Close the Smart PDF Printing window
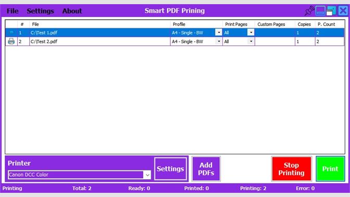The width and height of the screenshot is (350, 197). 343,10
